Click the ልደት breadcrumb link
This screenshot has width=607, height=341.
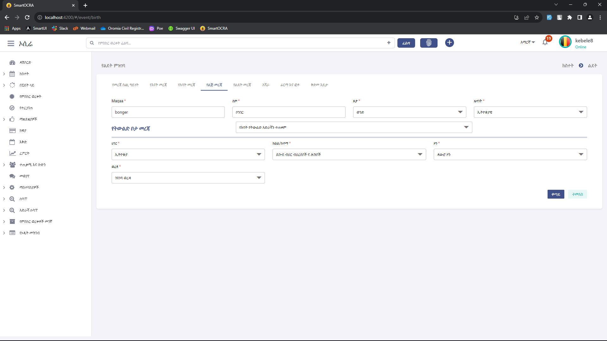(592, 66)
